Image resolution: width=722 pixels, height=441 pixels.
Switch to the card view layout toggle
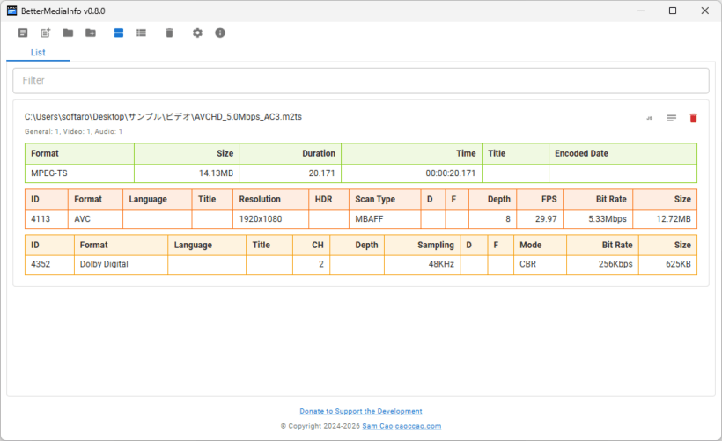coord(118,33)
